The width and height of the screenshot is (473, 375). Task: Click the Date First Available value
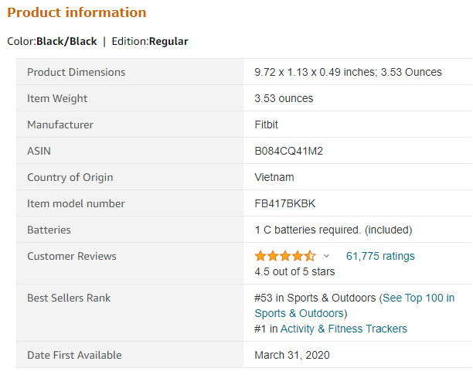pos(292,355)
